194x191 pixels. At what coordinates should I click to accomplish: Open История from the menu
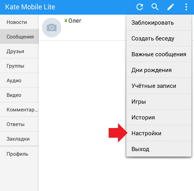pyautogui.click(x=159, y=117)
